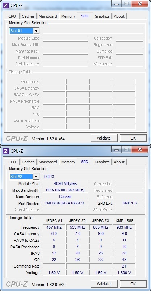
Task: Open the Caches tab in bottom CPU-Z window
Action: [x=28, y=162]
